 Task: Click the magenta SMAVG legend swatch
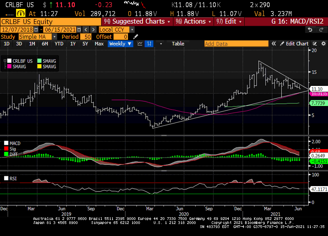point(9,66)
